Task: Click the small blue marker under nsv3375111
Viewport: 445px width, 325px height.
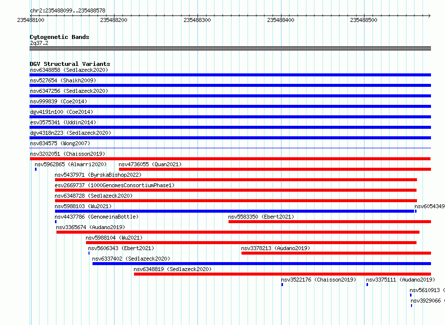Action: tap(367, 285)
